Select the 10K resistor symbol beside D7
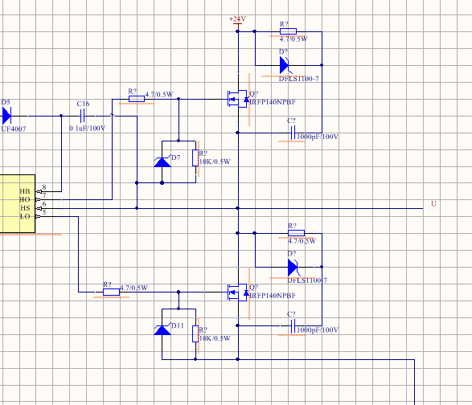 (195, 157)
